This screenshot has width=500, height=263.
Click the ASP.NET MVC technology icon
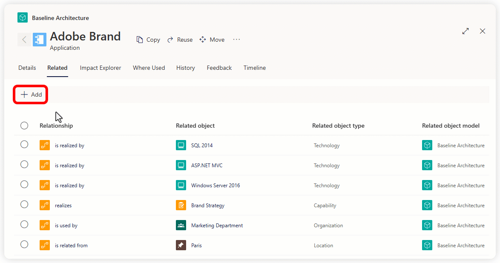coord(181,165)
